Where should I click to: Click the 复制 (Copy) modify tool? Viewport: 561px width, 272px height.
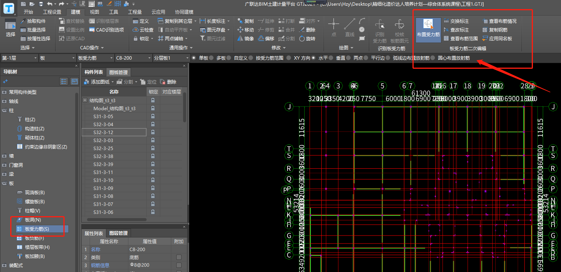[245, 21]
